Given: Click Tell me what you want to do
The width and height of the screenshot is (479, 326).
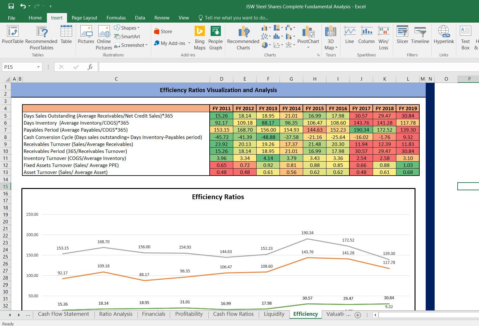Looking at the screenshot, I should pyautogui.click(x=233, y=18).
